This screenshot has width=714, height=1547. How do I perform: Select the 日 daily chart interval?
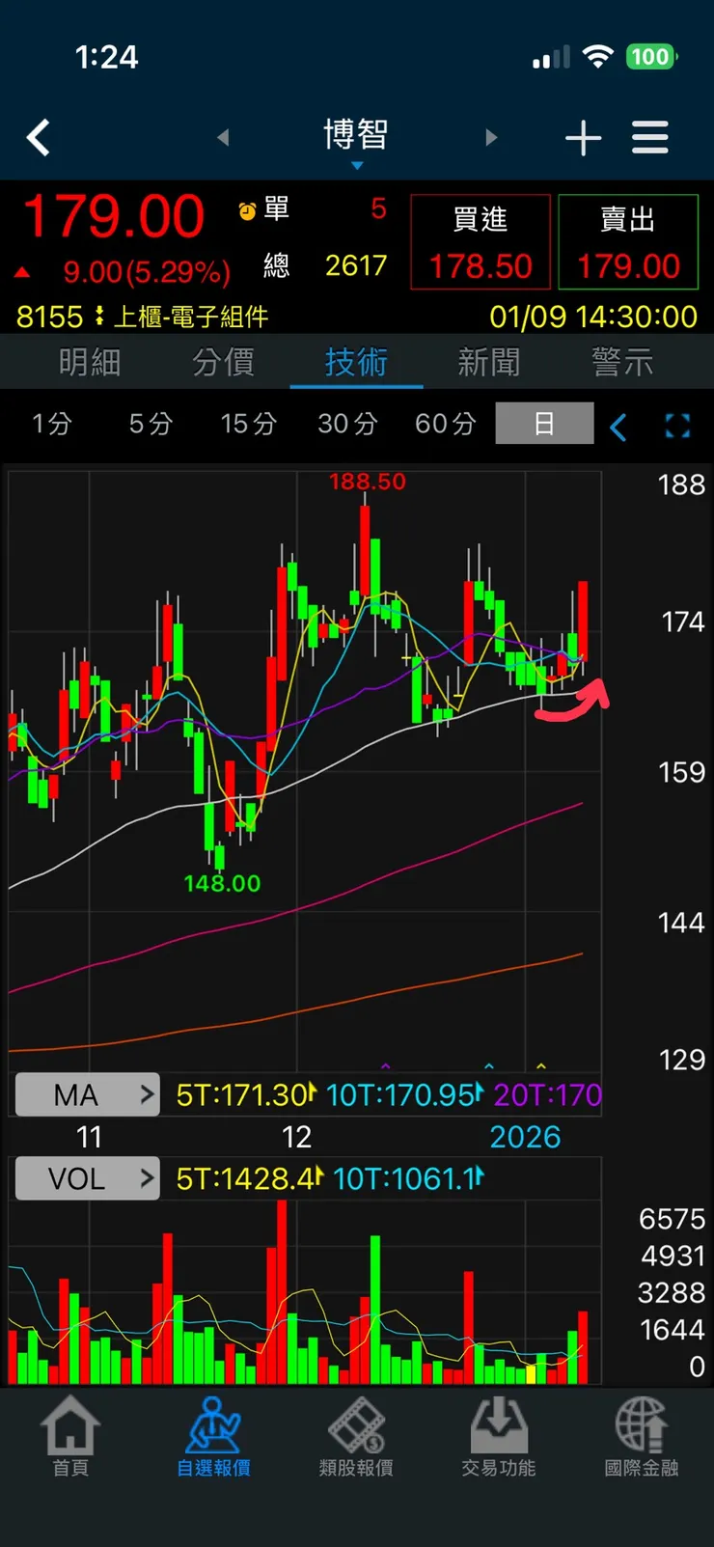tap(544, 424)
